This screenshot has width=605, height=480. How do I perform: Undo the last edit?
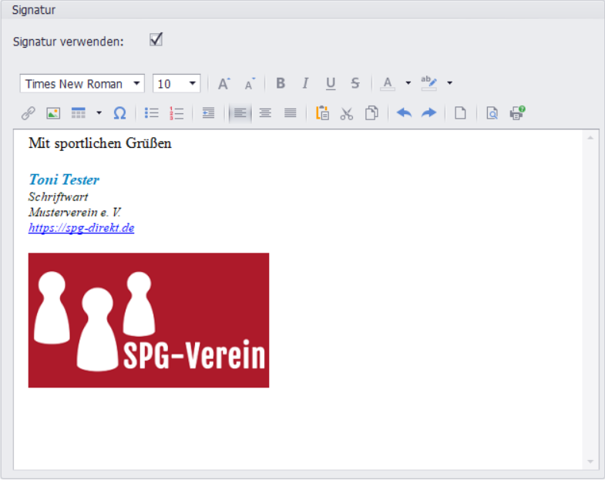coord(404,113)
